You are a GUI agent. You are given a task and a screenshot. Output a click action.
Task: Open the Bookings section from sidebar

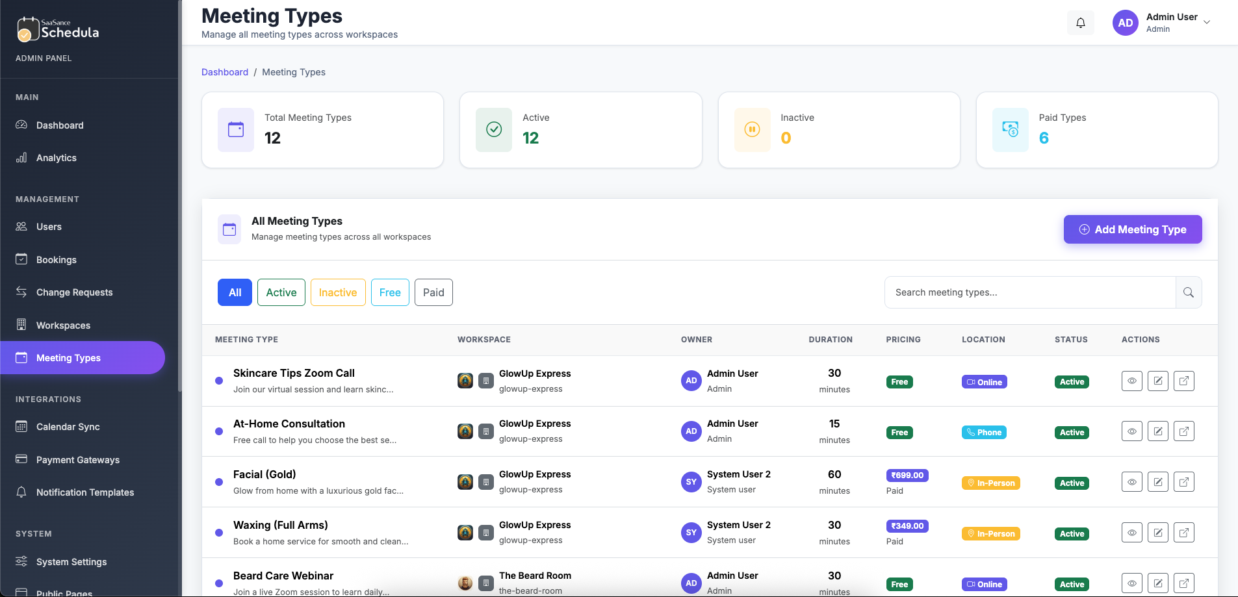21,259
